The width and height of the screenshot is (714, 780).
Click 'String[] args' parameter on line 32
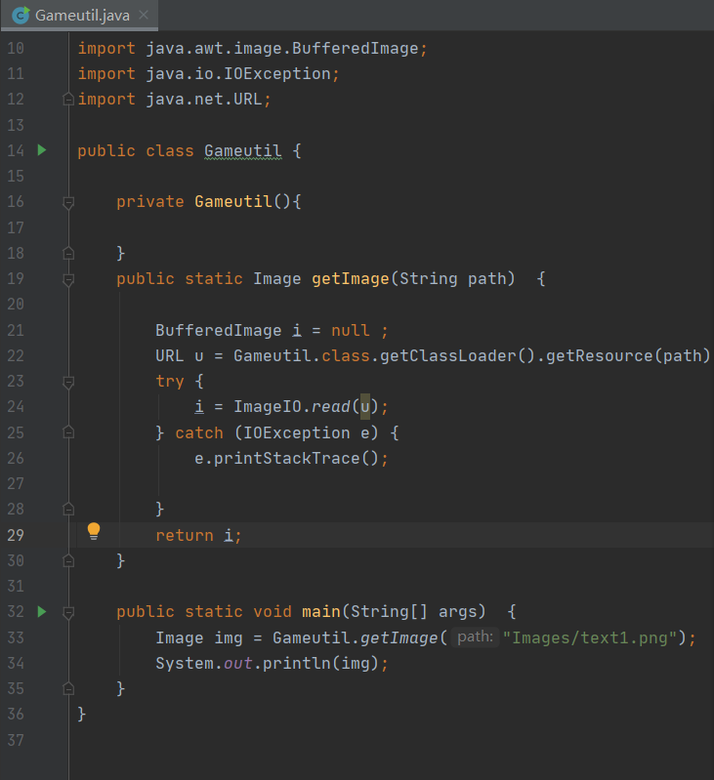pos(413,611)
